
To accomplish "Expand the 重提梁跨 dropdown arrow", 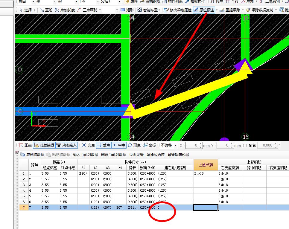I will coord(243,10).
